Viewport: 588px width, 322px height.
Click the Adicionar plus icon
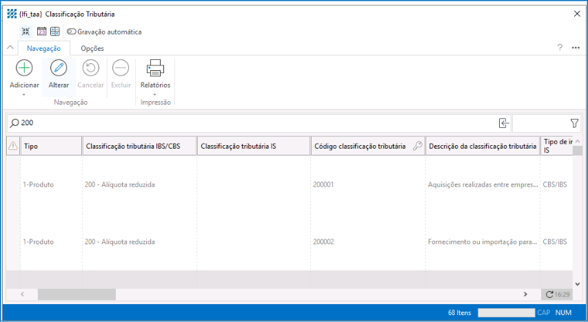pyautogui.click(x=24, y=68)
